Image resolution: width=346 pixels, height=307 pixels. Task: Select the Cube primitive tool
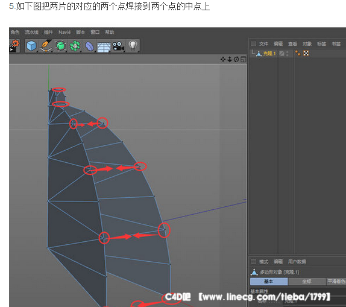31,46
